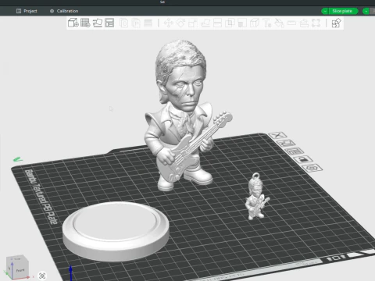Select the Assemble tool
The image size is (375, 281).
304,23
